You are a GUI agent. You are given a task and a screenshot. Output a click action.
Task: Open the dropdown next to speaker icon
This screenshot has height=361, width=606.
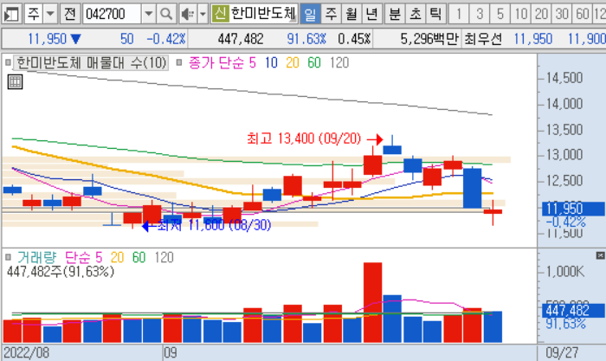tap(203, 15)
